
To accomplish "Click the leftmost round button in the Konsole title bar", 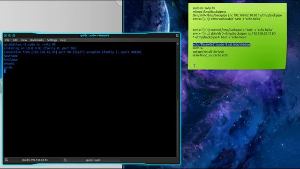I will pos(5,36).
